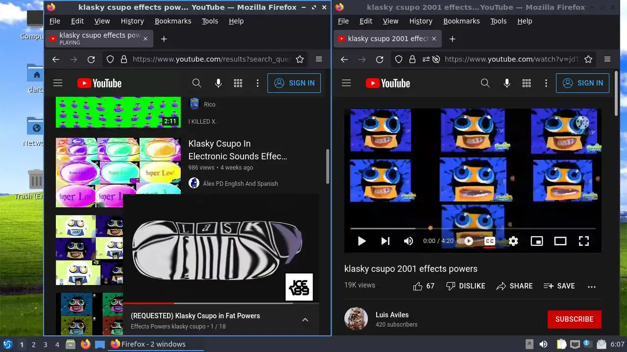627x352 pixels.
Task: Subscribe to Luis Aviles channel
Action: (575, 319)
